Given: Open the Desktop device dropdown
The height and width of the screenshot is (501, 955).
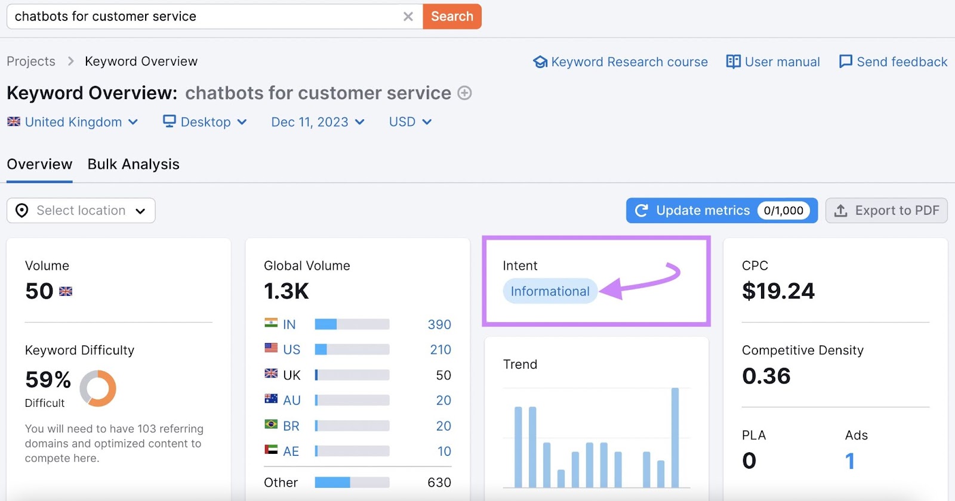Looking at the screenshot, I should (205, 122).
